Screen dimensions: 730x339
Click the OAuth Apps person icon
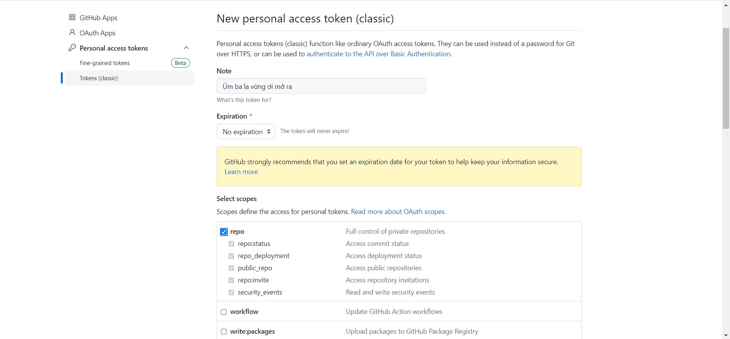click(72, 33)
